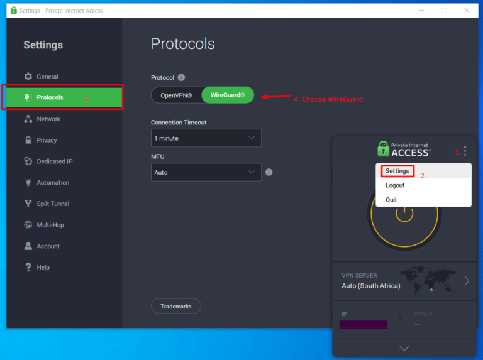Choose Settings in the PIA popup menu
The height and width of the screenshot is (360, 483).
click(423, 171)
